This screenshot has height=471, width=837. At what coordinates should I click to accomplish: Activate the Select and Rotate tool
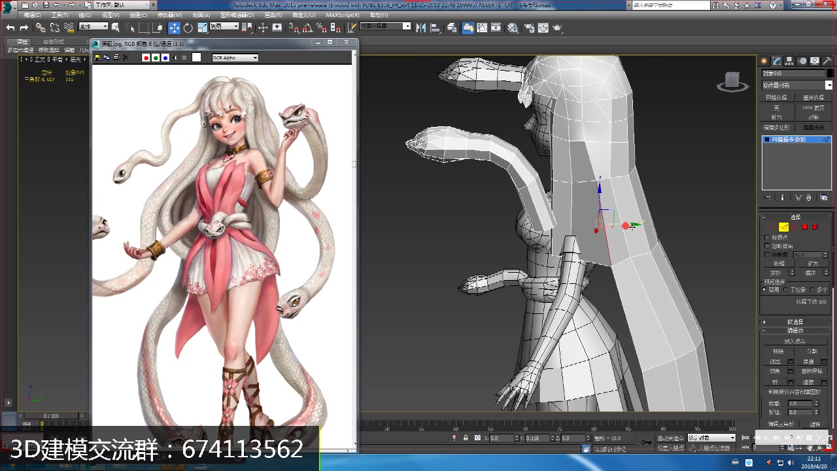[x=188, y=27]
